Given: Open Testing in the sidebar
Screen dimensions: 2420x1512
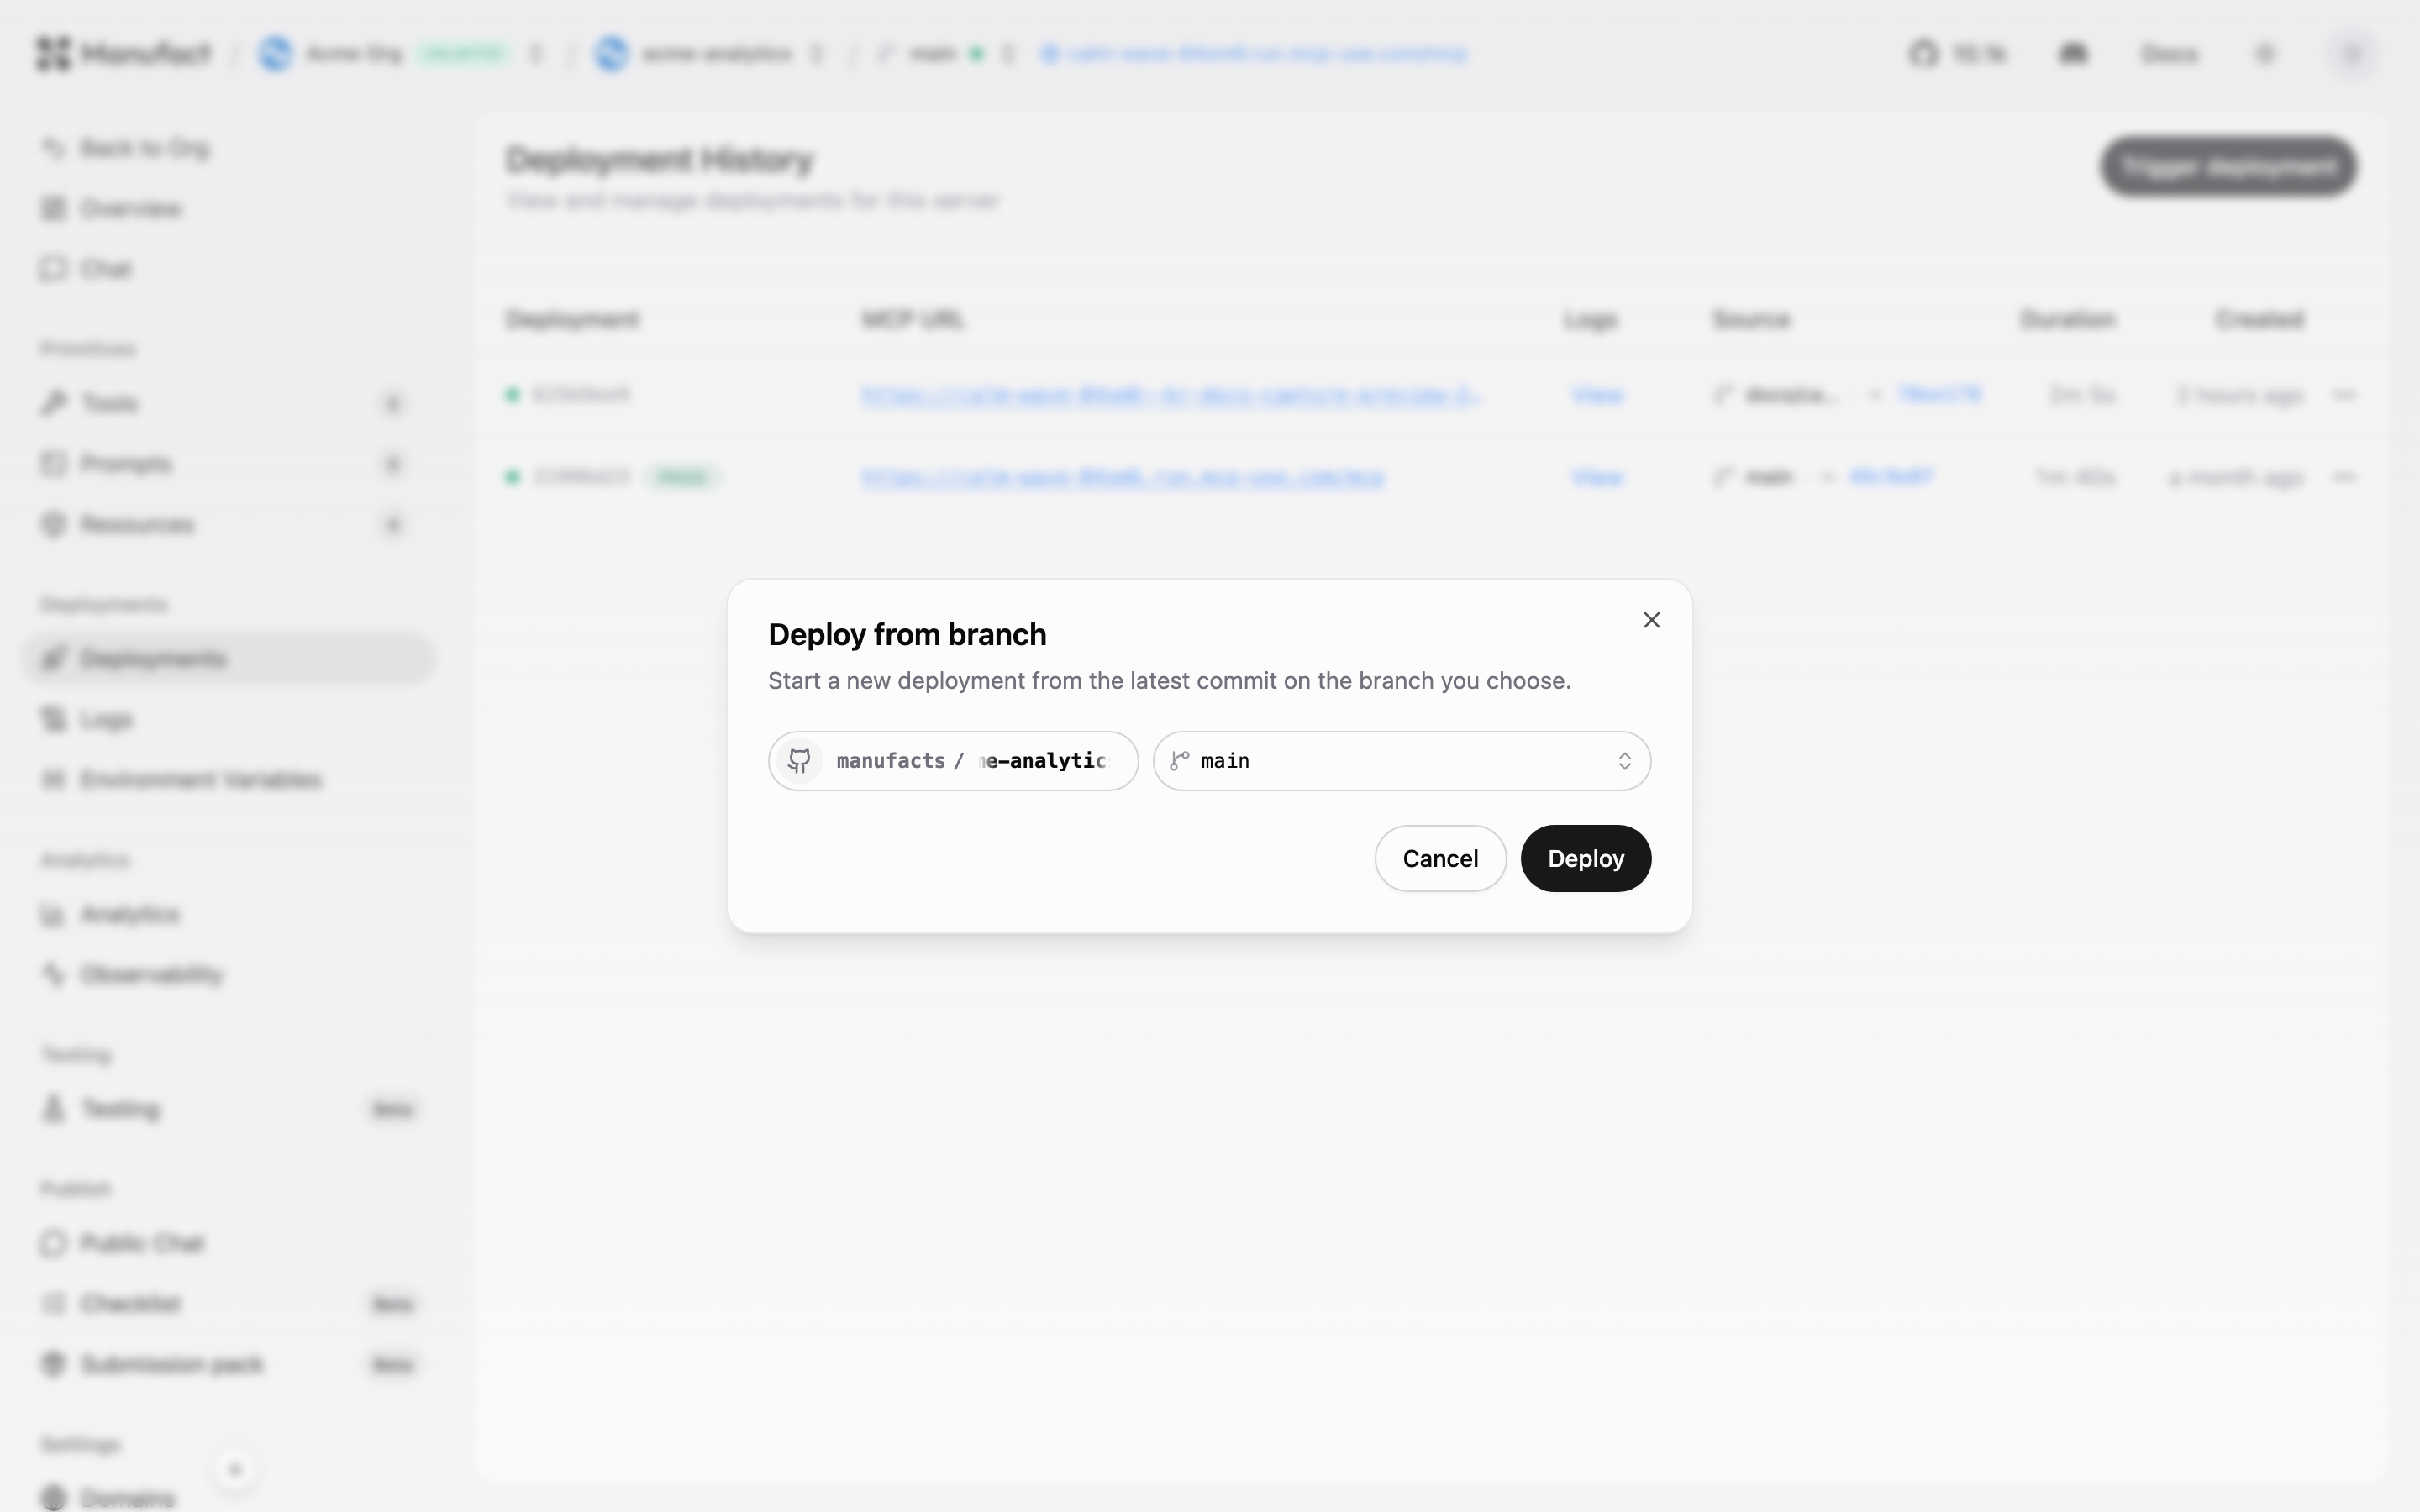Looking at the screenshot, I should pos(230,1108).
